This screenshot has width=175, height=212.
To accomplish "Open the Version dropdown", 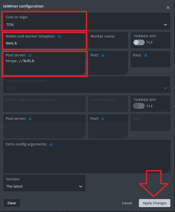I will (44, 186).
